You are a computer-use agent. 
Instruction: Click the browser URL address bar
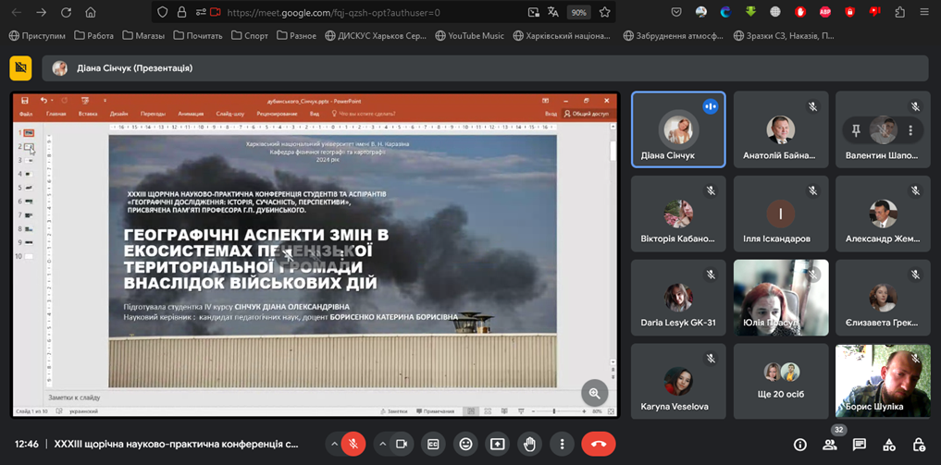(x=370, y=12)
